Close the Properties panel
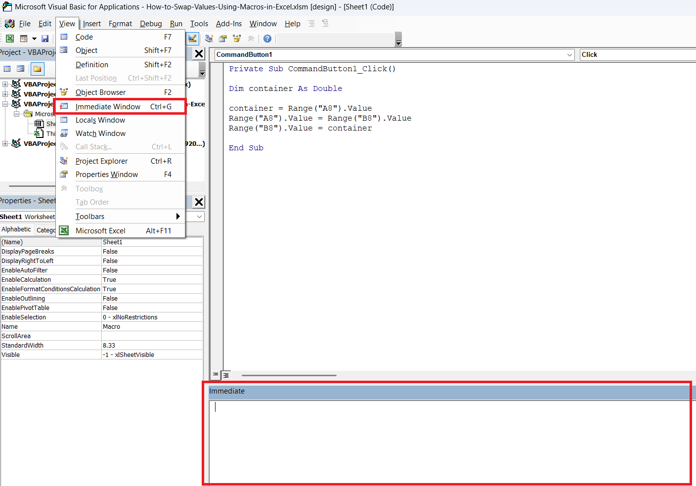696x486 pixels. 199,202
